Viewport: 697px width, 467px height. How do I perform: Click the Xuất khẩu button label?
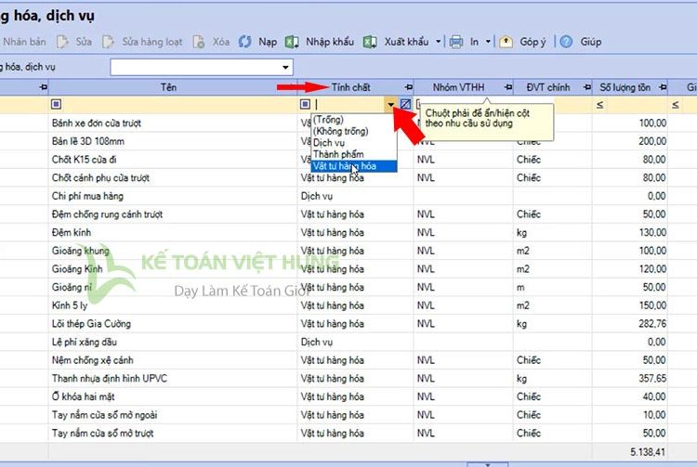click(x=406, y=42)
